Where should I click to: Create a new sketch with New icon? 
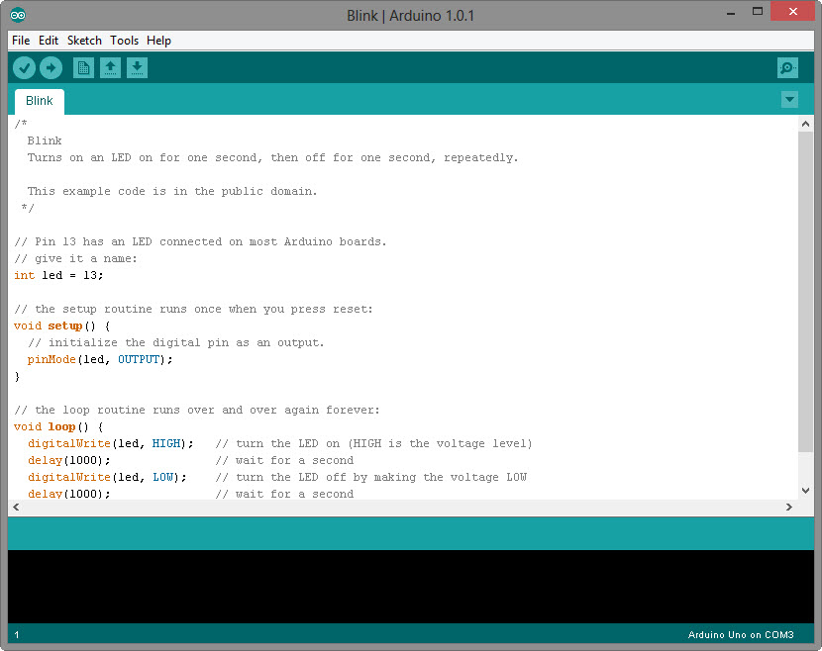click(83, 67)
